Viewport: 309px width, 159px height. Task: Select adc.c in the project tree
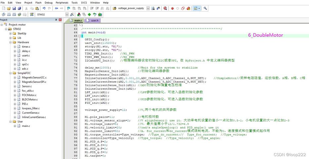point(25,69)
